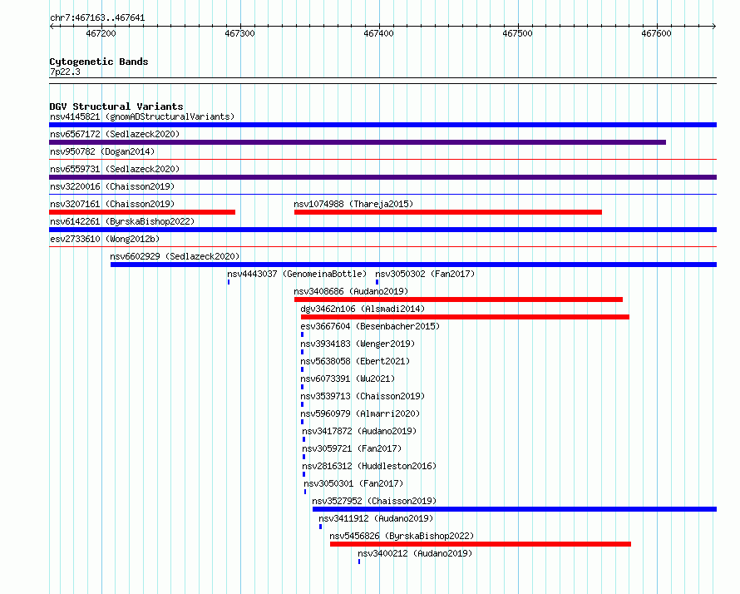Click the nsv6073391 (Wu2021) label
This screenshot has height=594, width=740.
pos(348,379)
